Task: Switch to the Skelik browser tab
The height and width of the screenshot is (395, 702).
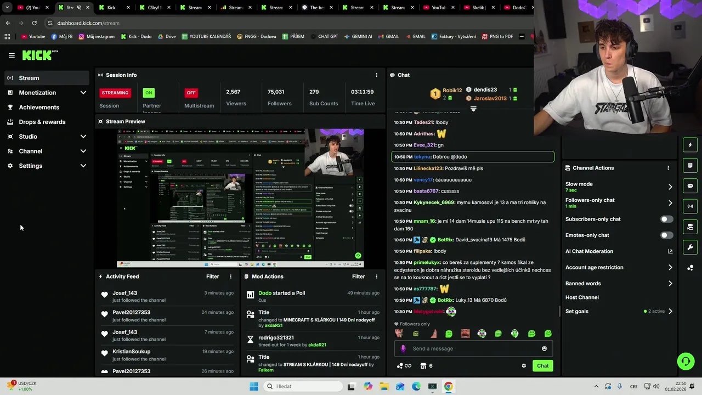Action: pos(479,8)
